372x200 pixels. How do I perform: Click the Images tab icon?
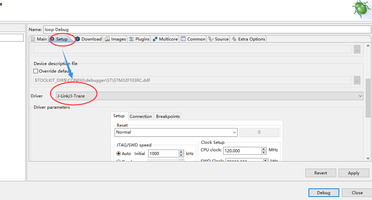[107, 39]
